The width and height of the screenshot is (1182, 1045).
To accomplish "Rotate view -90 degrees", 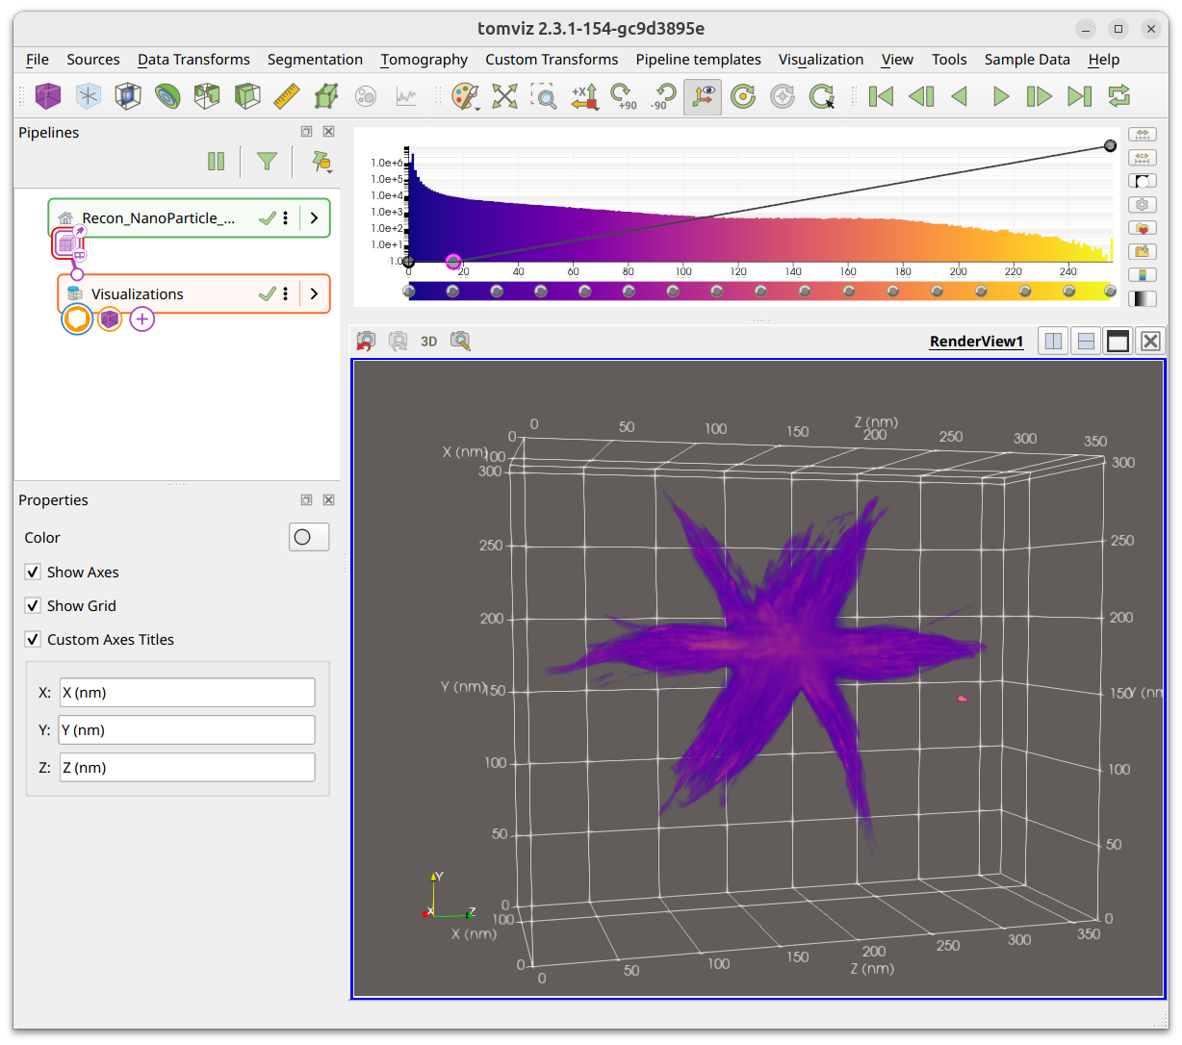I will (x=663, y=95).
